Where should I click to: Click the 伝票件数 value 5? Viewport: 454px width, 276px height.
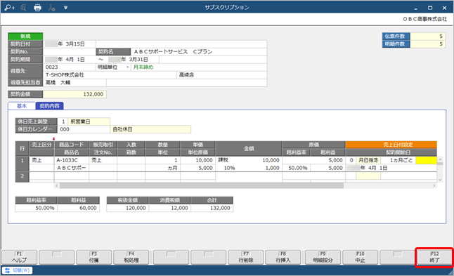pos(428,36)
